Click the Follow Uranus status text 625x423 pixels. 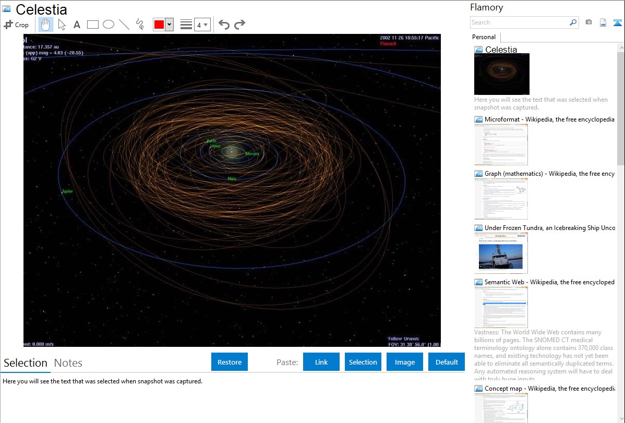click(x=403, y=339)
